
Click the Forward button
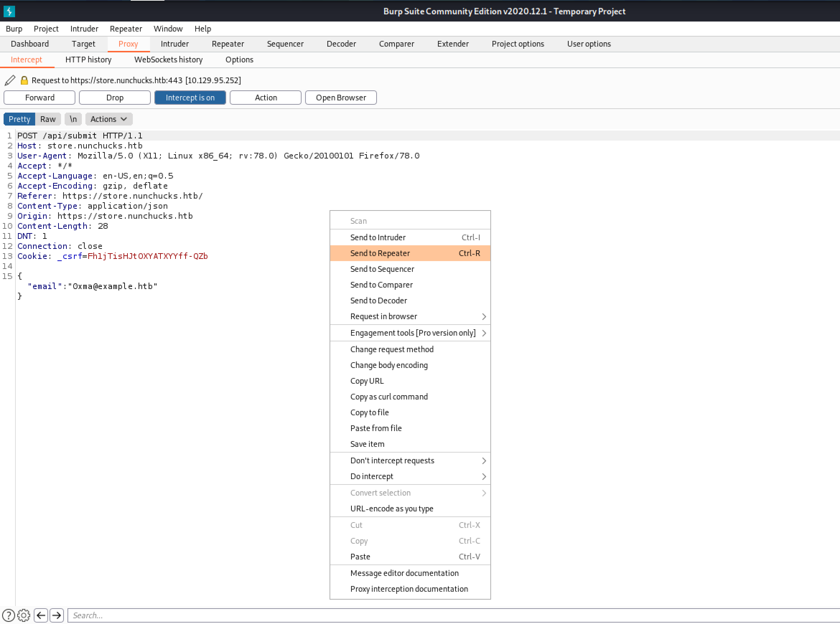click(x=40, y=98)
